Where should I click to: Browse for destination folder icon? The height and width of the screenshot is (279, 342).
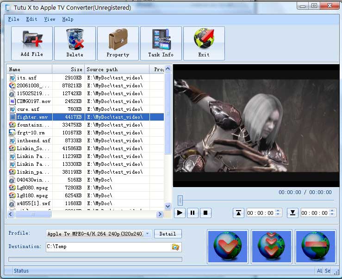[x=175, y=247]
